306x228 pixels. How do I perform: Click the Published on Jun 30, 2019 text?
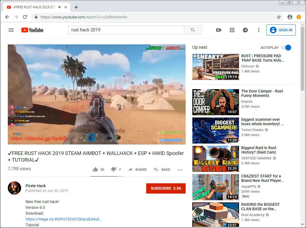pos(47,191)
